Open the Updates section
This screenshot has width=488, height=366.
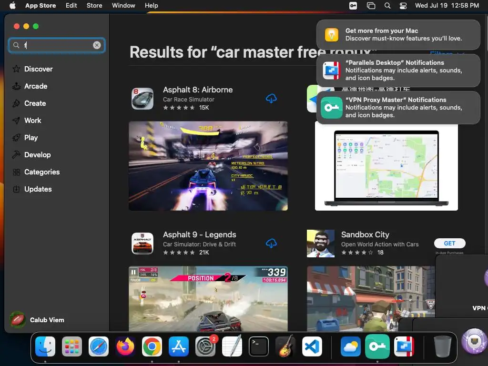(x=32, y=189)
